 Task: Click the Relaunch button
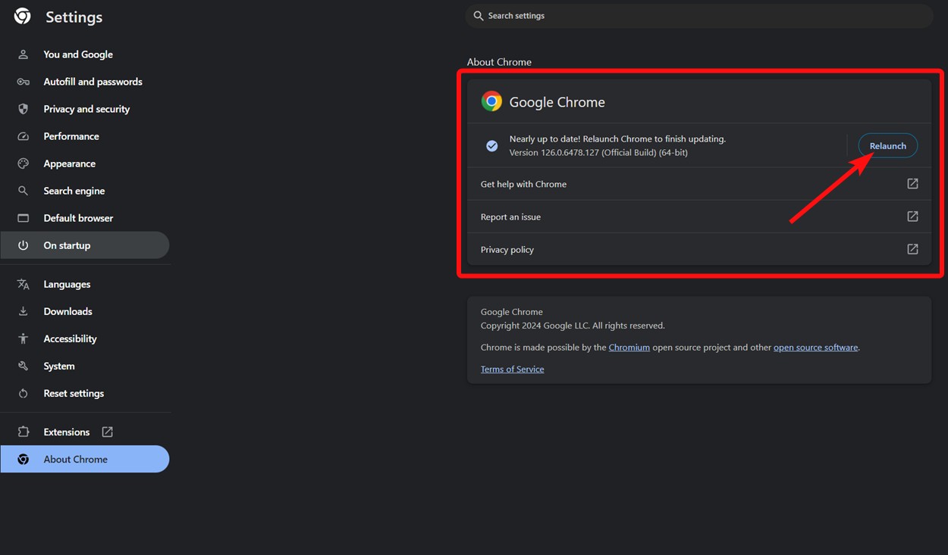click(x=887, y=145)
